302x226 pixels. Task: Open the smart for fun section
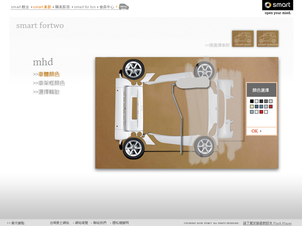click(85, 7)
